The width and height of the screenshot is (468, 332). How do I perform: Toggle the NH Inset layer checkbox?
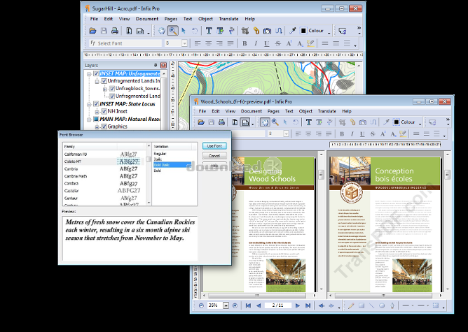(x=103, y=111)
